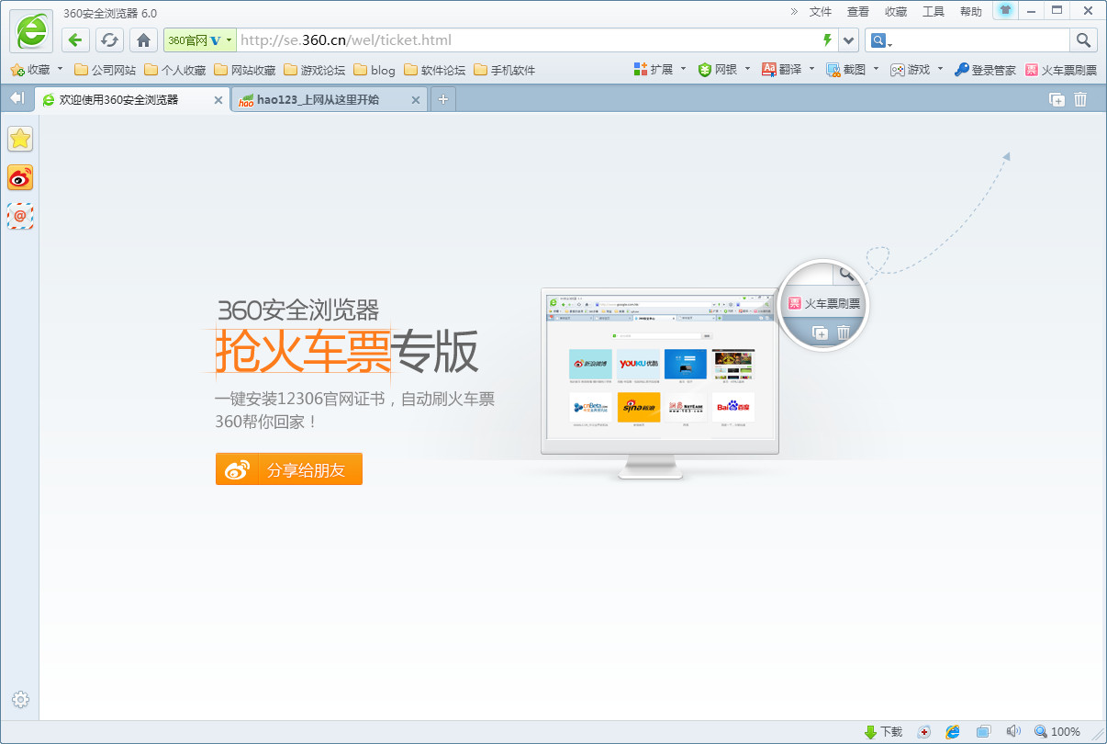This screenshot has height=744, width=1107.
Task: Click the 火车票刷票 toolbar button
Action: pos(1061,70)
